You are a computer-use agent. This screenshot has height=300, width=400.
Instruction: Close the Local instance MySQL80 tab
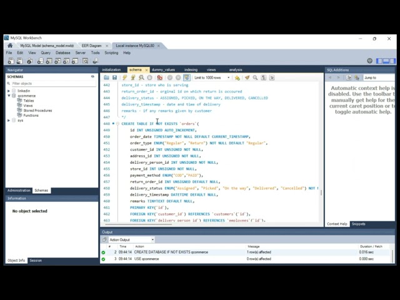[x=158, y=46]
